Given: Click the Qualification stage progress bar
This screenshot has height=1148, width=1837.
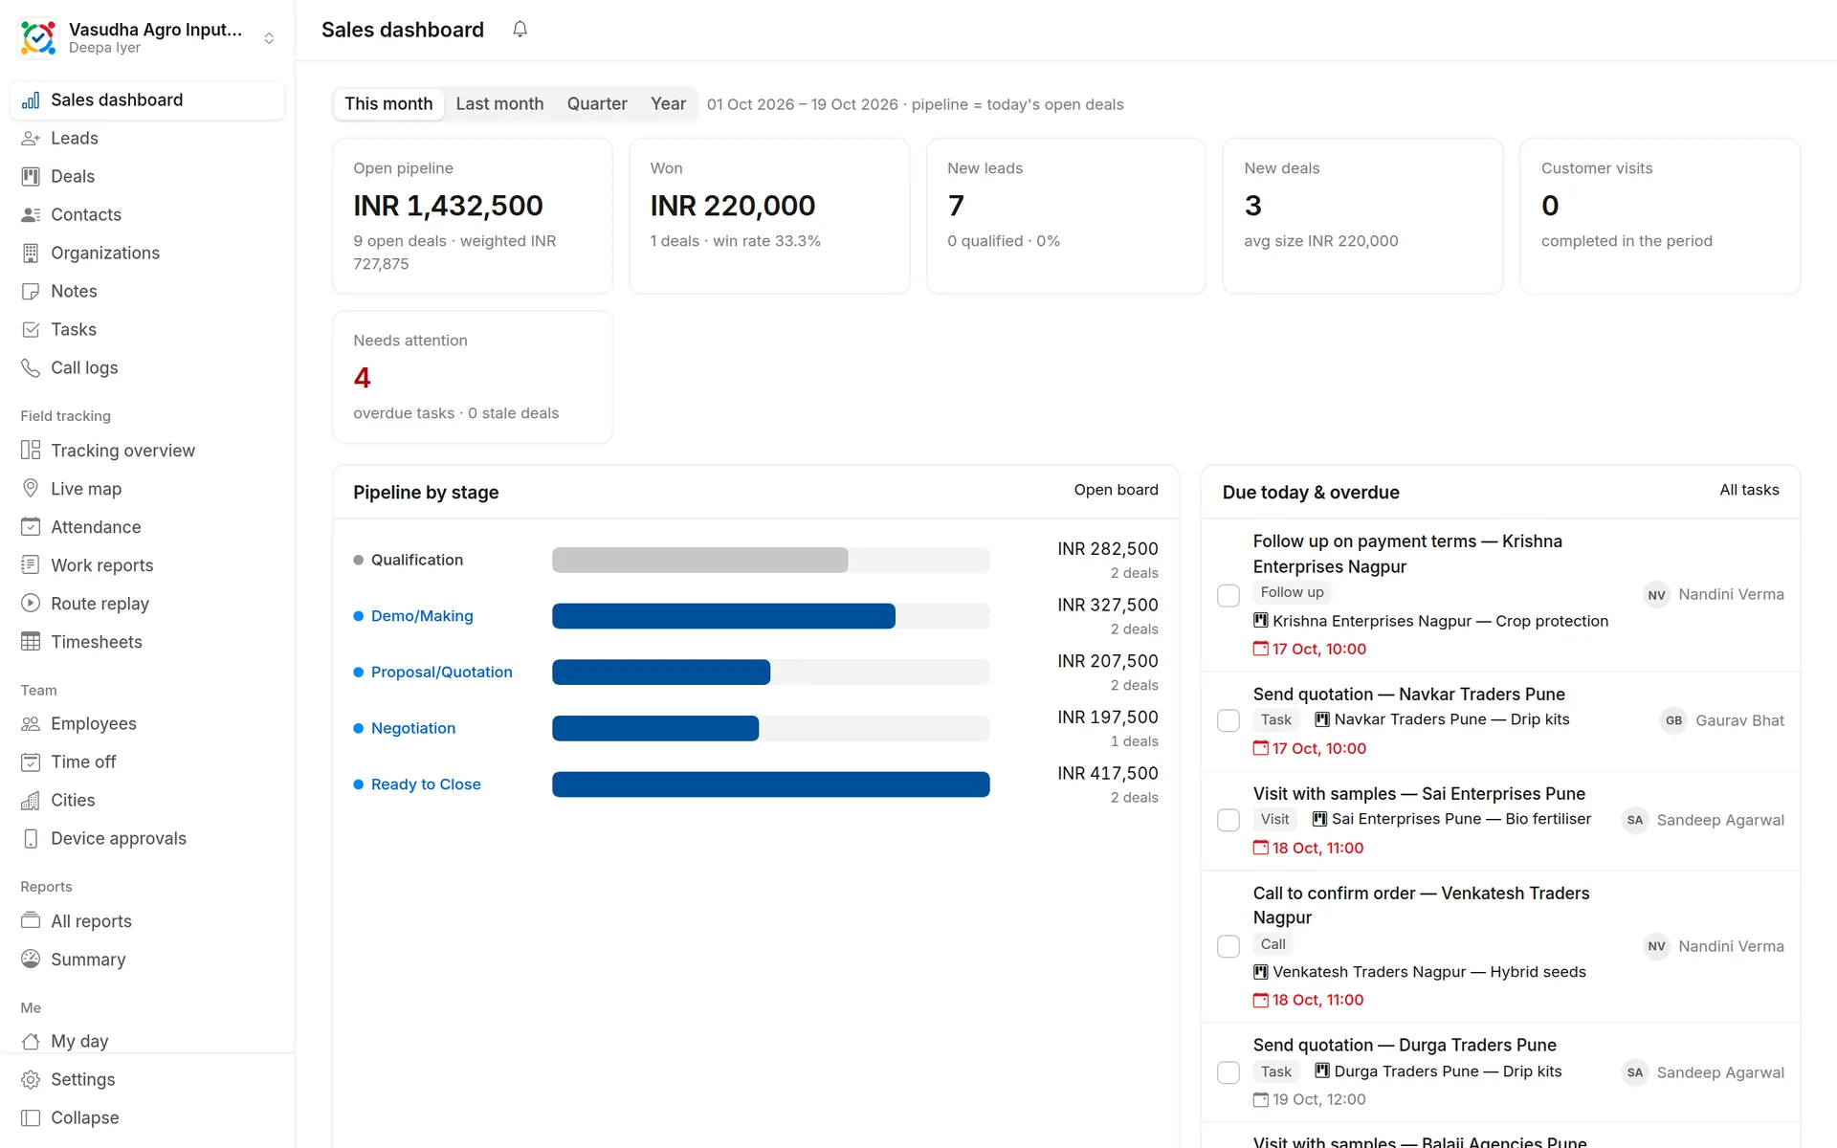Looking at the screenshot, I should (x=770, y=560).
